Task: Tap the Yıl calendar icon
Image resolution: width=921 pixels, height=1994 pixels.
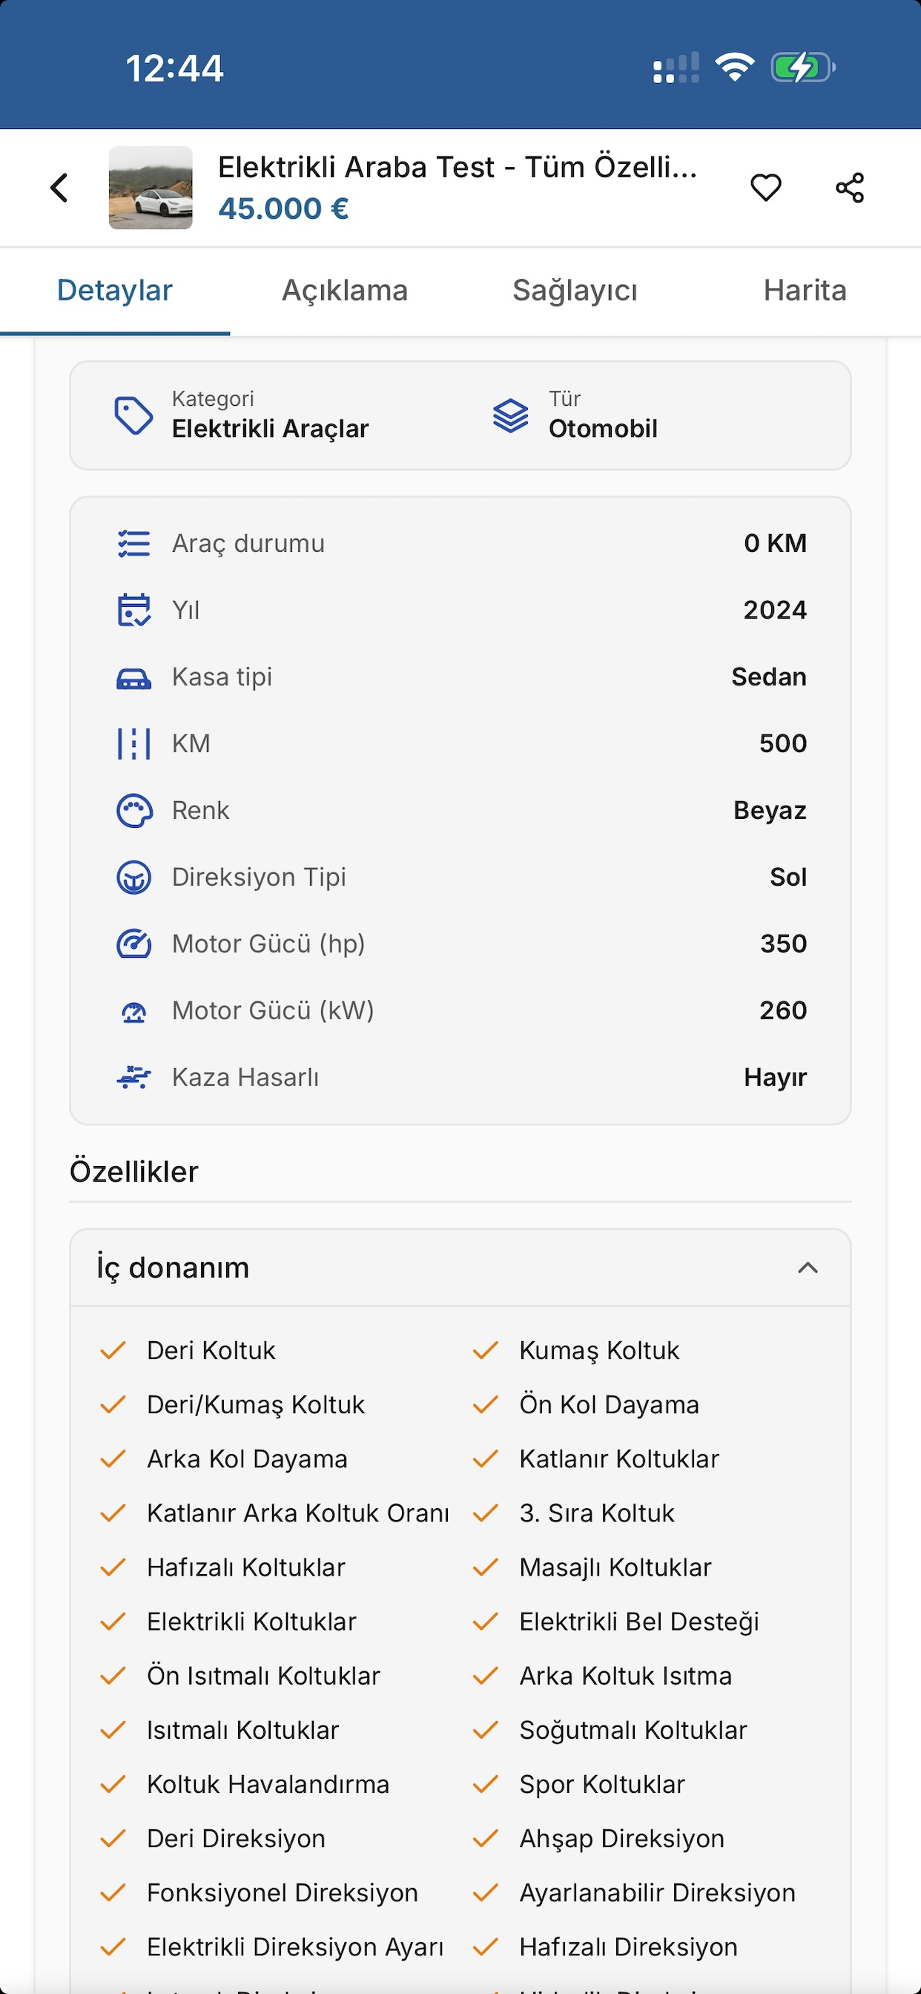Action: (134, 610)
